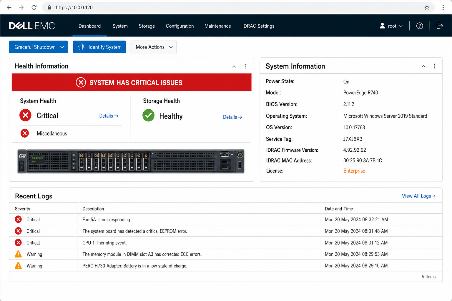Log out using the exit icon
The height and width of the screenshot is (301, 452).
pos(440,26)
